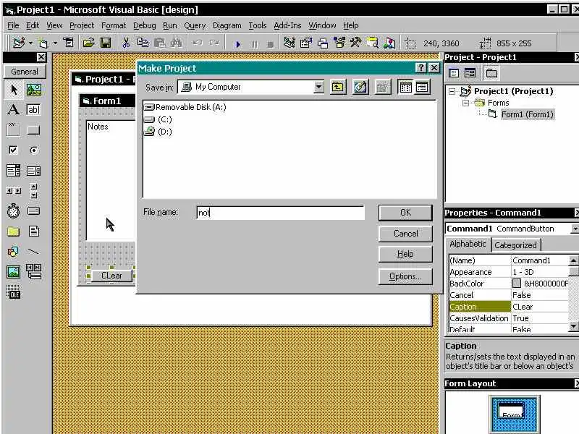
Task: Select the Line control tool
Action: tap(33, 252)
